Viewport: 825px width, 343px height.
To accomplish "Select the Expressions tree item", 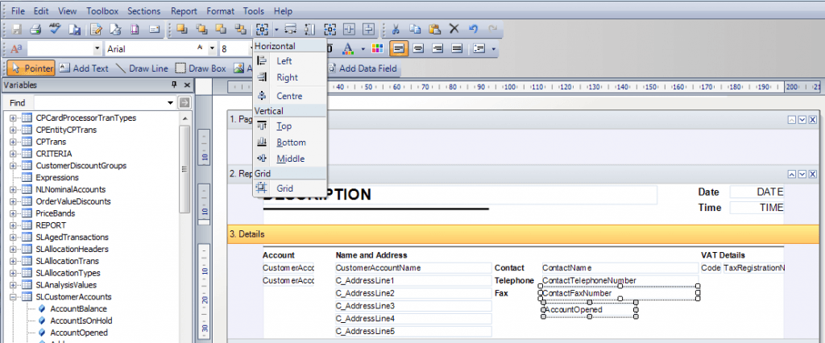I will (57, 178).
